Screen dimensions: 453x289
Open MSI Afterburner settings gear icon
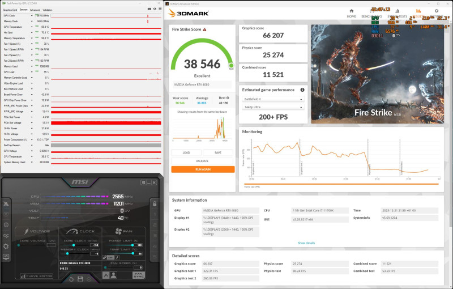pos(6,246)
